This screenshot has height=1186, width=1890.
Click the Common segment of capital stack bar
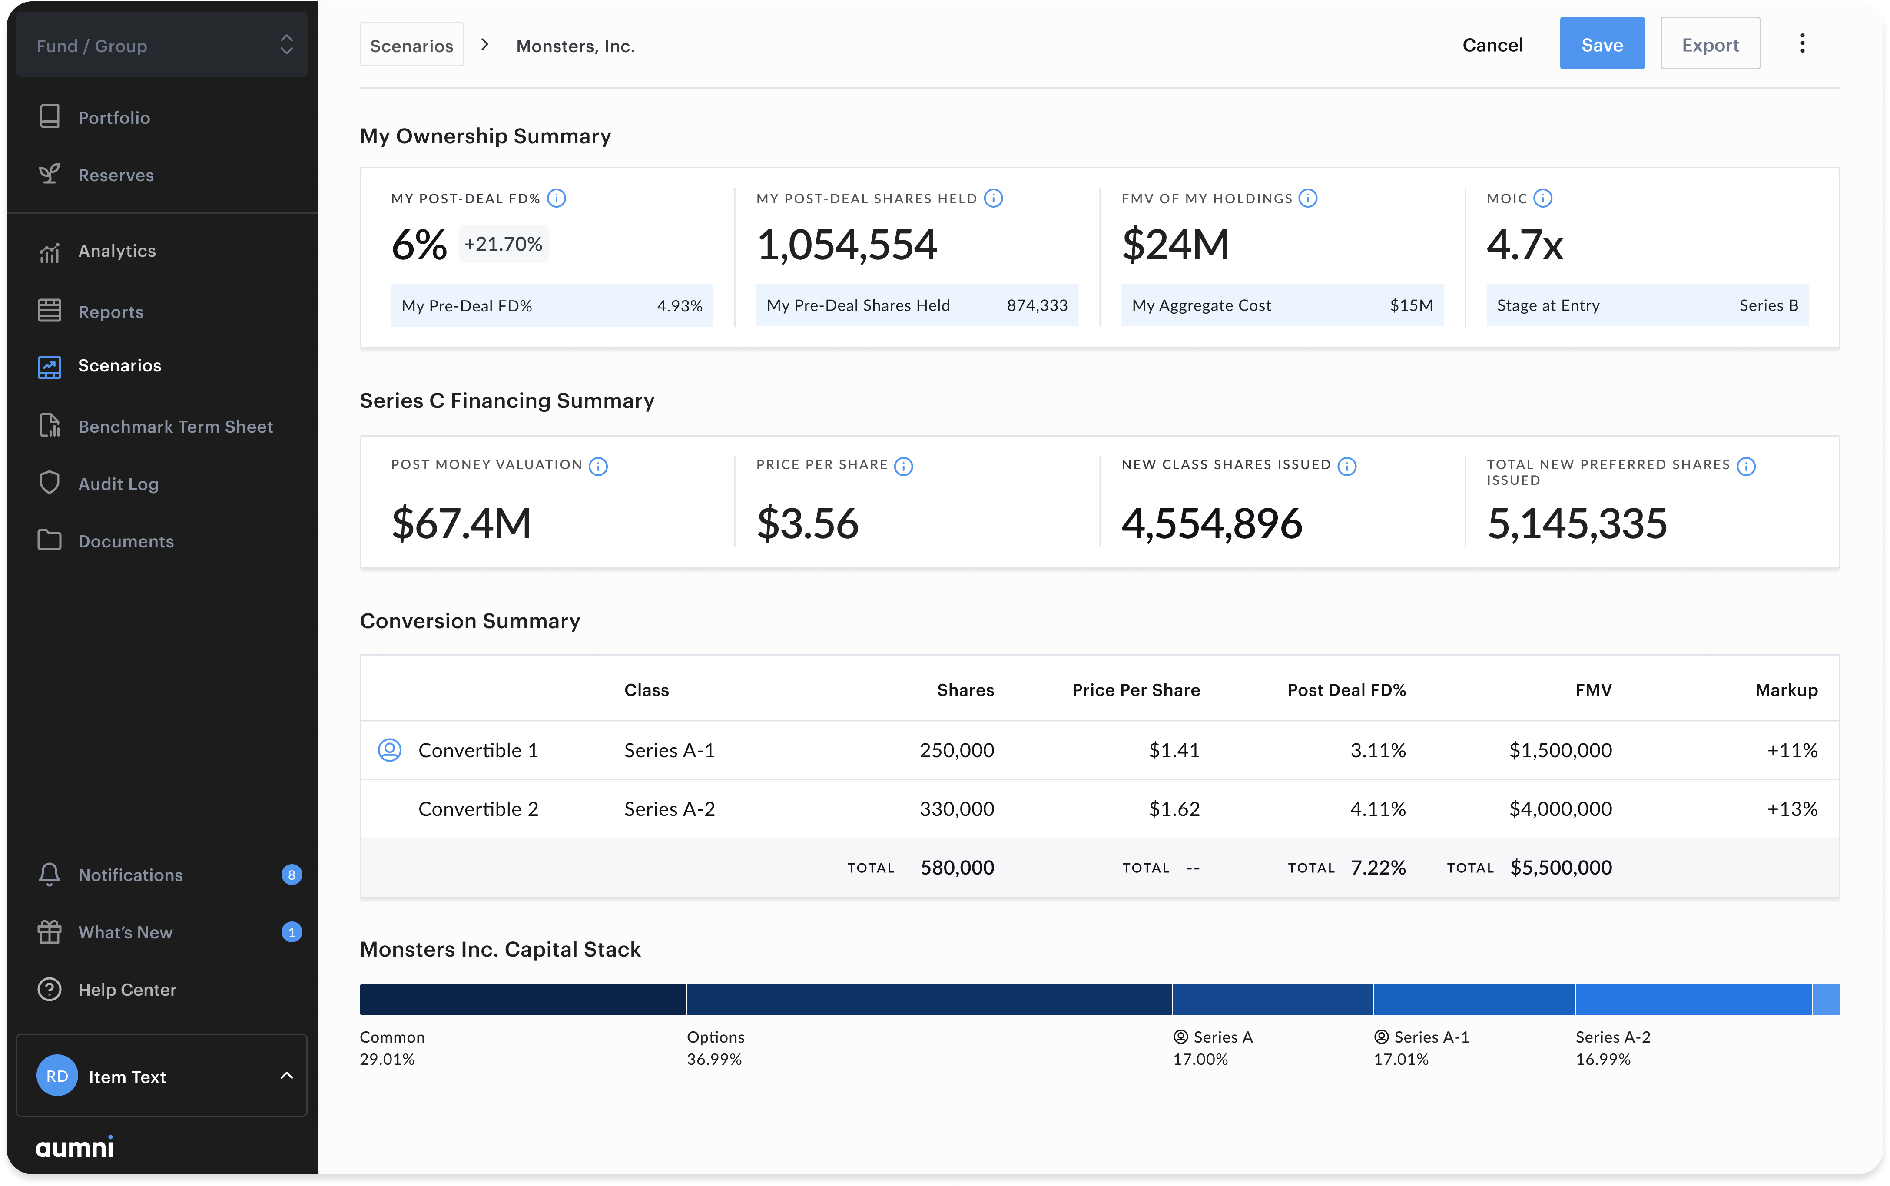(x=522, y=999)
